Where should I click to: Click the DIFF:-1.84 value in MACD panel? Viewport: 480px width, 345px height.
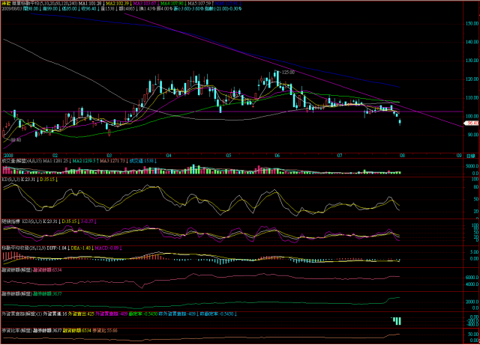tap(56, 248)
